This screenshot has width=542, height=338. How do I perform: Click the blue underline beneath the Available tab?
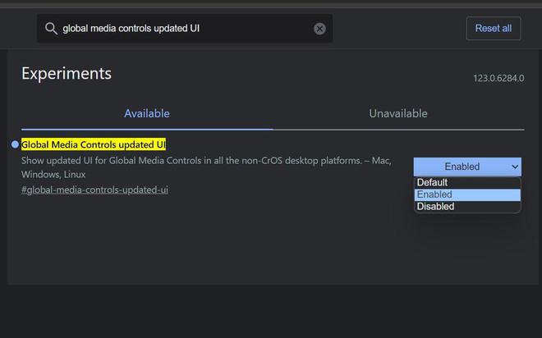click(147, 130)
